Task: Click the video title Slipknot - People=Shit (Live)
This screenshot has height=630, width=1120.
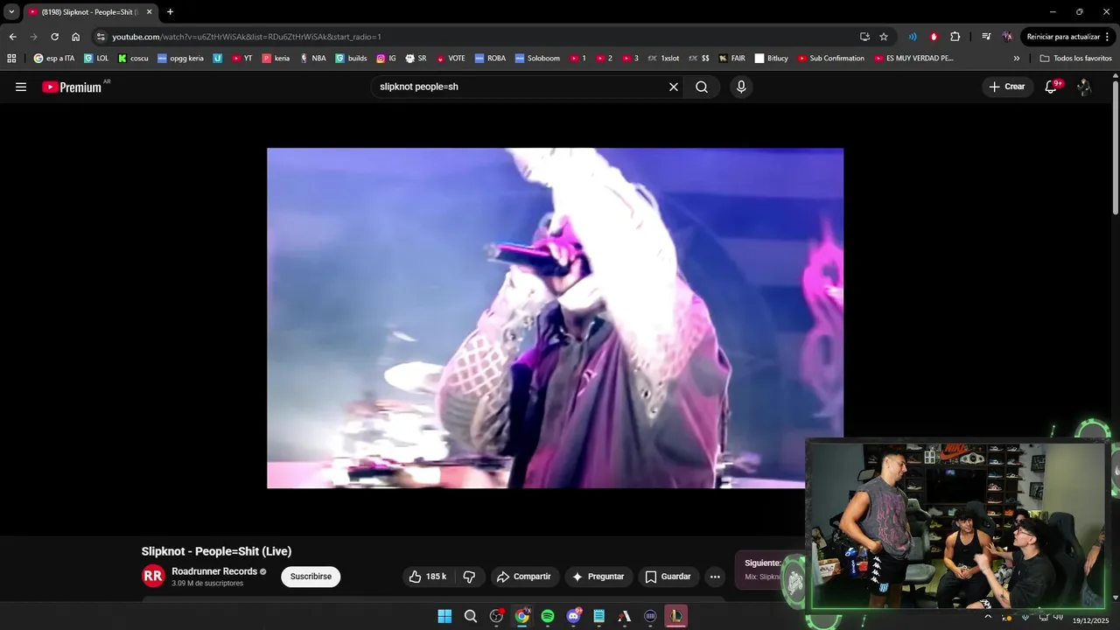Action: click(216, 551)
